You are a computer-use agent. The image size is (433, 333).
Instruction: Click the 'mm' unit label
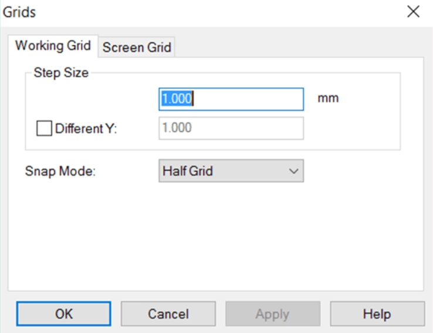pos(328,98)
